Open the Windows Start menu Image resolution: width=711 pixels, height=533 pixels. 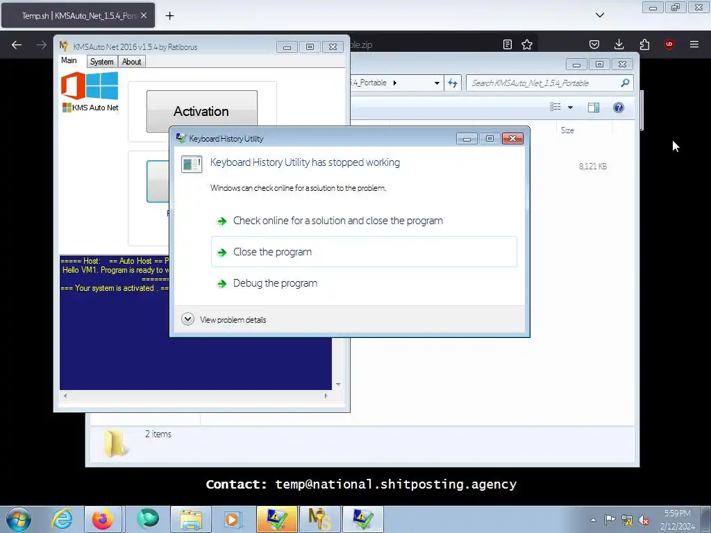click(19, 519)
